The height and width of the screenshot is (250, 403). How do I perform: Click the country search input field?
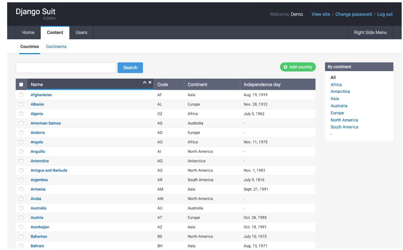point(66,67)
